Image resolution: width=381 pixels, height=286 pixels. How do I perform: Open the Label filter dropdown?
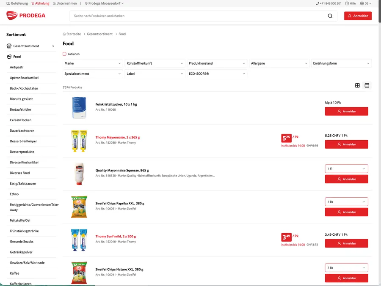pyautogui.click(x=155, y=74)
